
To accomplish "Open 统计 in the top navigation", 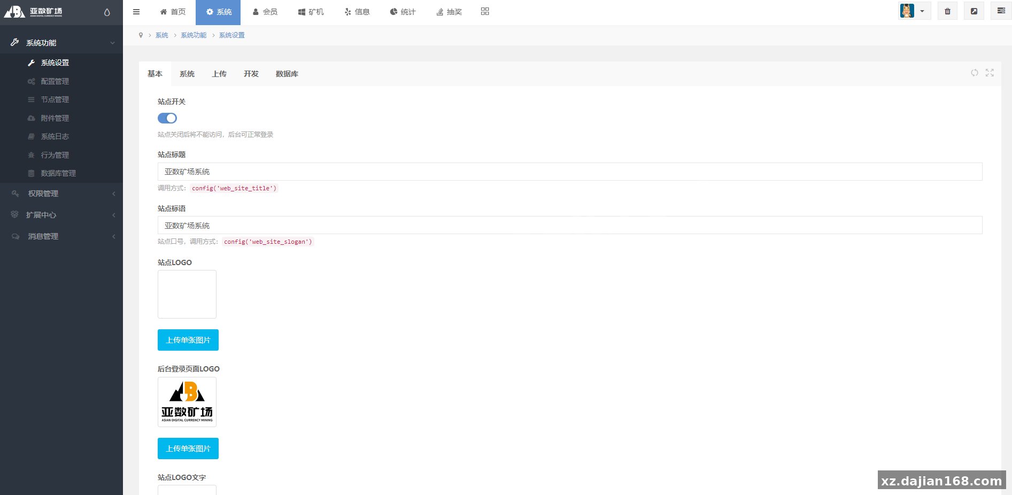I will tap(403, 12).
